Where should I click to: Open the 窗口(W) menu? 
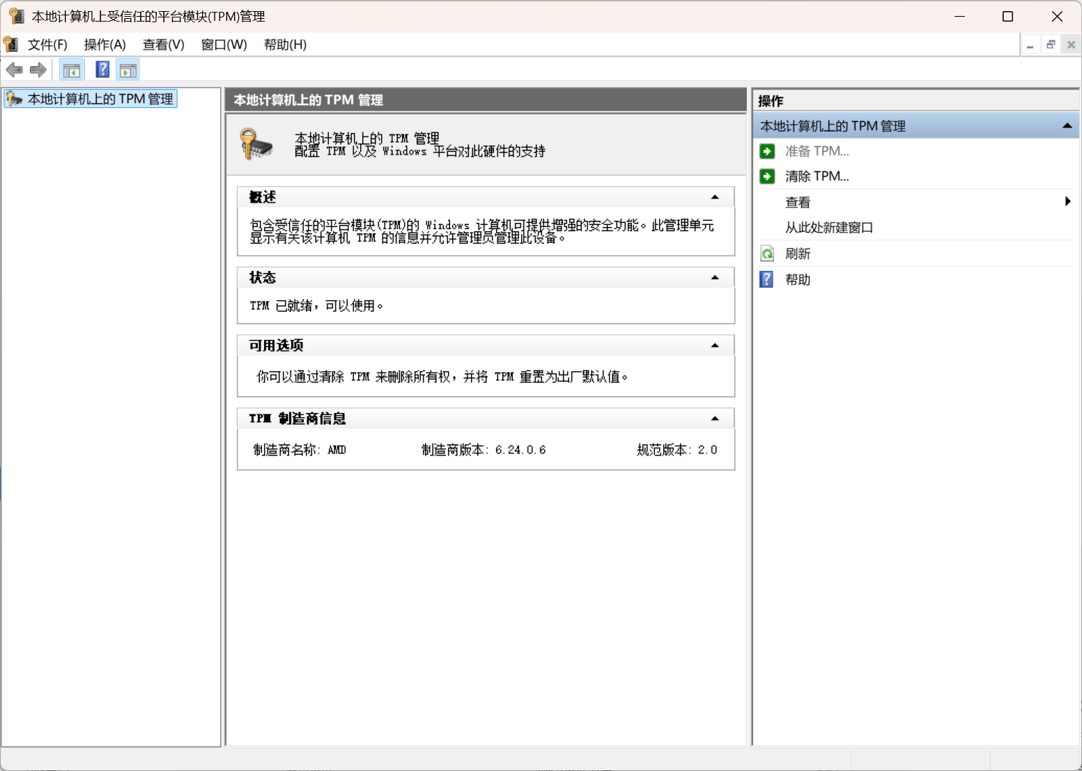pos(224,44)
